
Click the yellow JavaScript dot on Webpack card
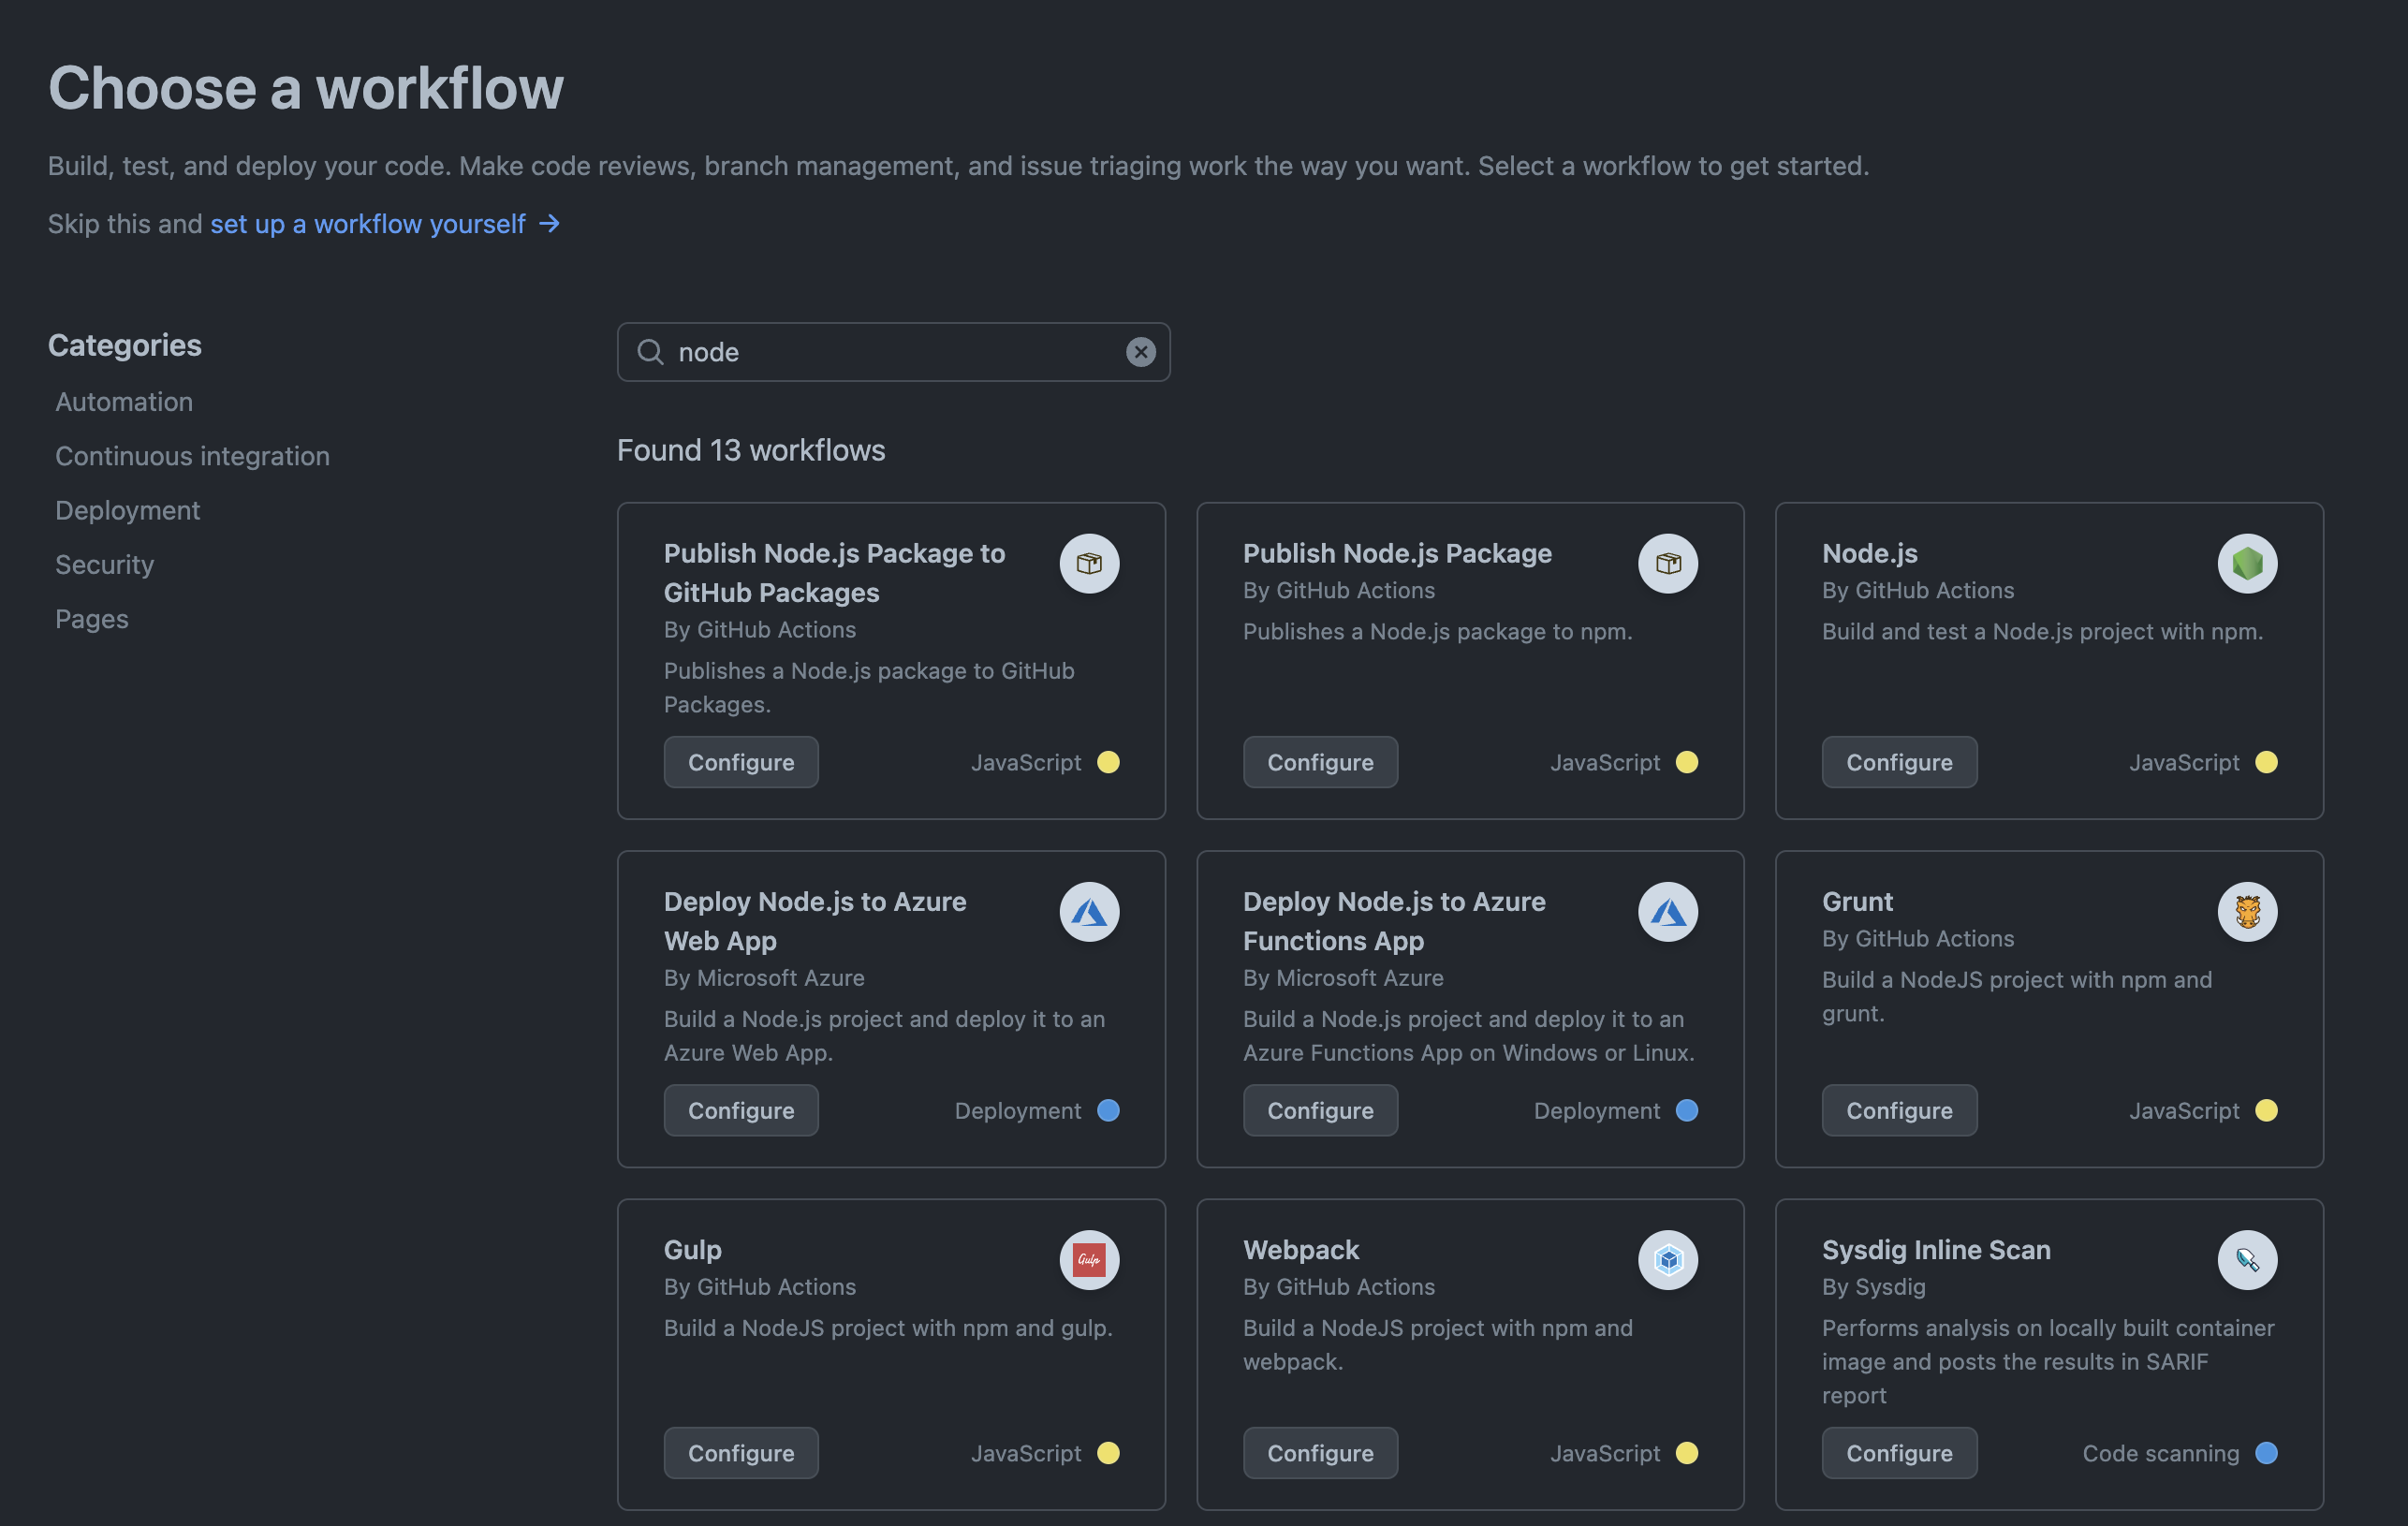pyautogui.click(x=1687, y=1453)
